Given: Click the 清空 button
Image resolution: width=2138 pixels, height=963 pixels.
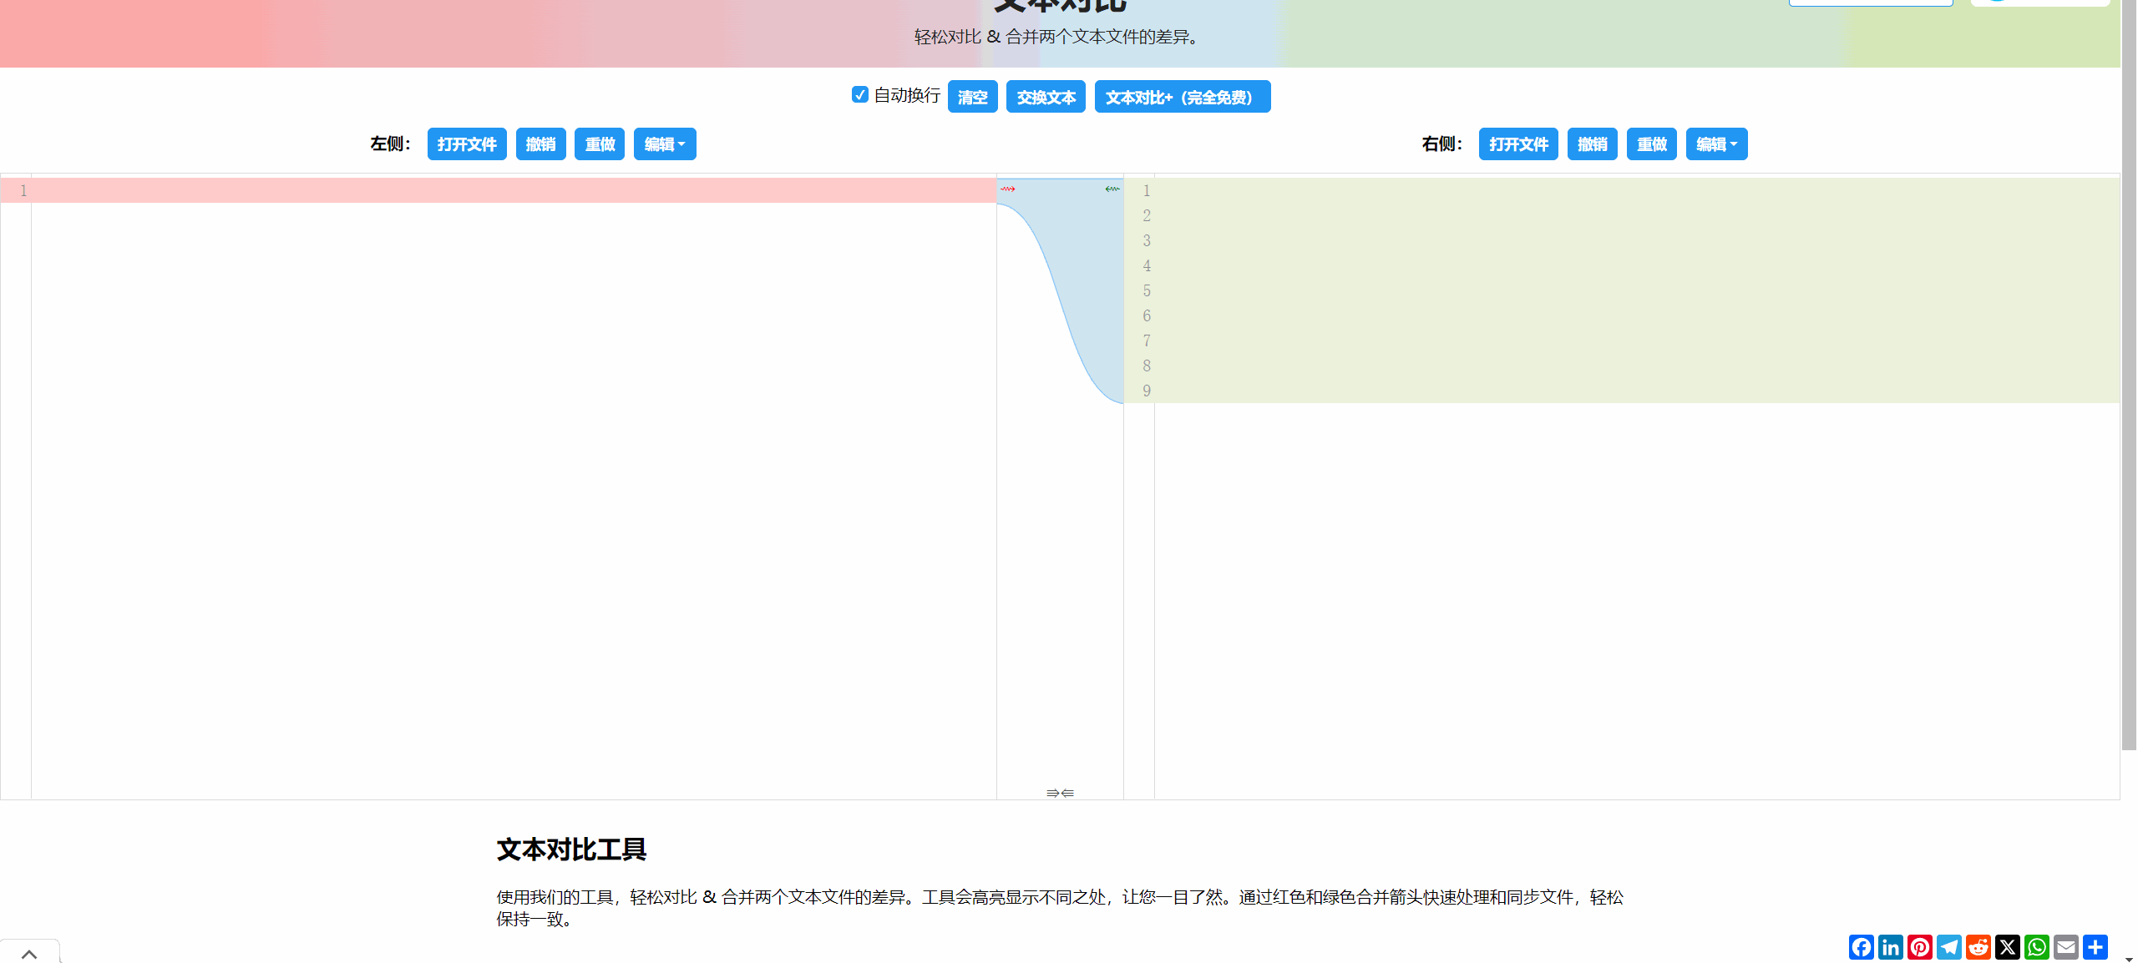Looking at the screenshot, I should pos(972,97).
